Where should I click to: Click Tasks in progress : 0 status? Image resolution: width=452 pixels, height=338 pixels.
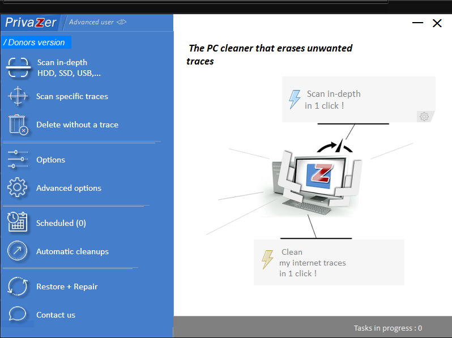coord(388,328)
